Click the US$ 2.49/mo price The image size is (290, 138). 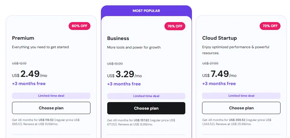pyautogui.click(x=30, y=74)
